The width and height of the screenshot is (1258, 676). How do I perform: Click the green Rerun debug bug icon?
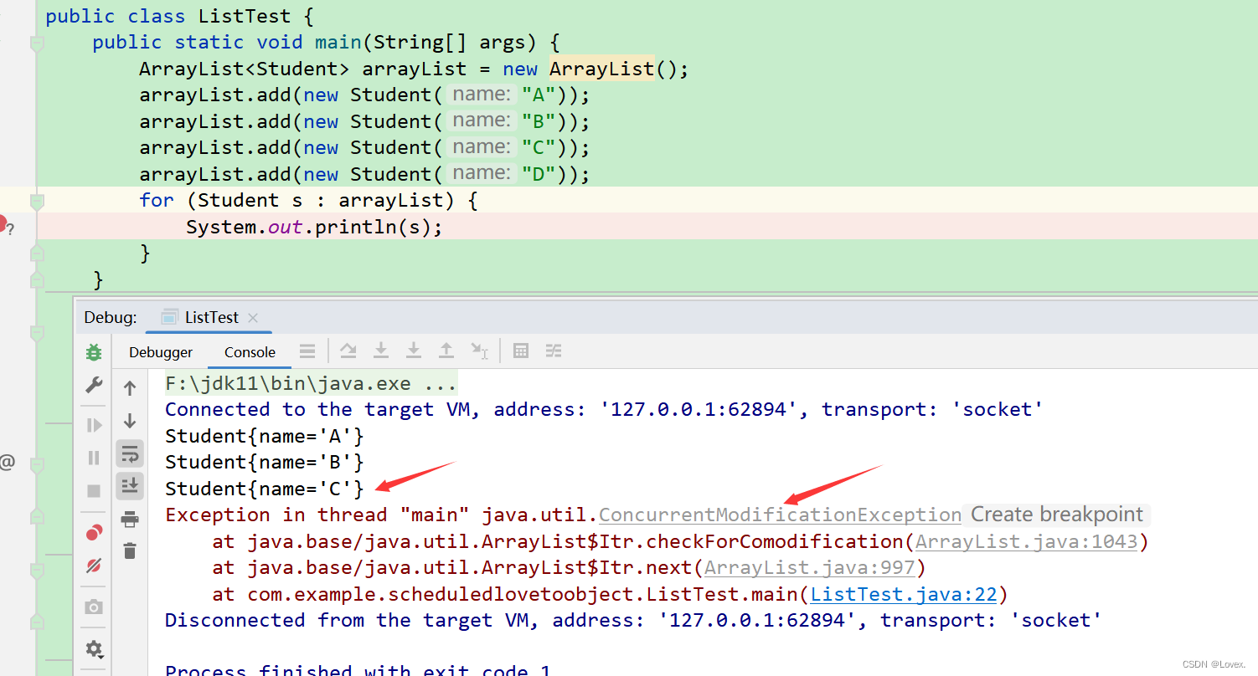94,352
